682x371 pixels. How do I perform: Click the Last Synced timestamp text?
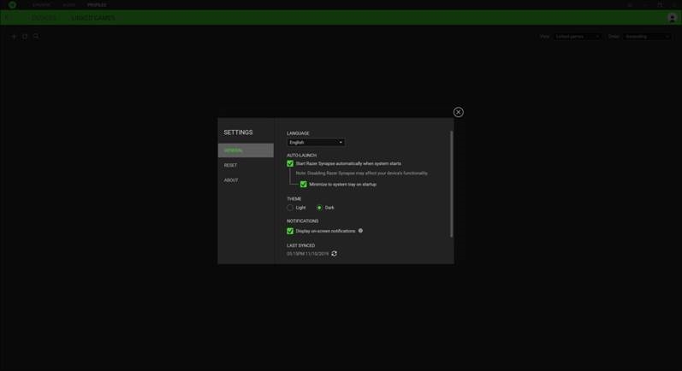pyautogui.click(x=307, y=254)
